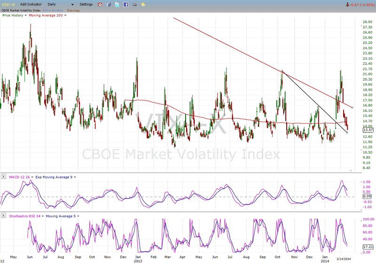Click the CBOE Market Volatility Index subtitle
Image resolution: width=376 pixels, height=263 pixels.
coord(21,10)
